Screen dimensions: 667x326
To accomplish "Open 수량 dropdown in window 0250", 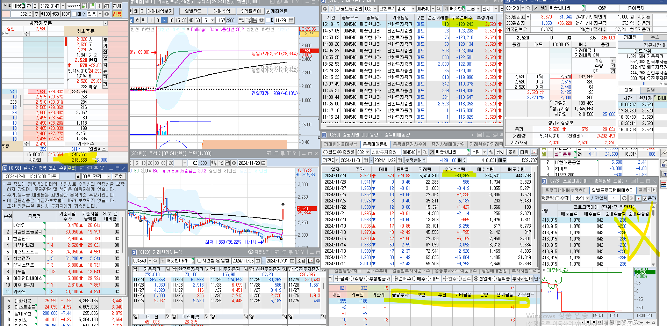I will tap(485, 152).
